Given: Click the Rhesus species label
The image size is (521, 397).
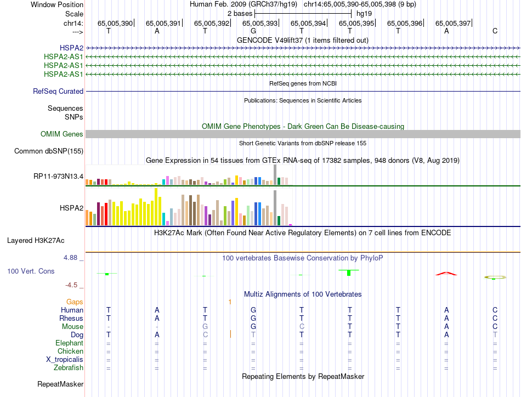Looking at the screenshot, I should (x=71, y=318).
